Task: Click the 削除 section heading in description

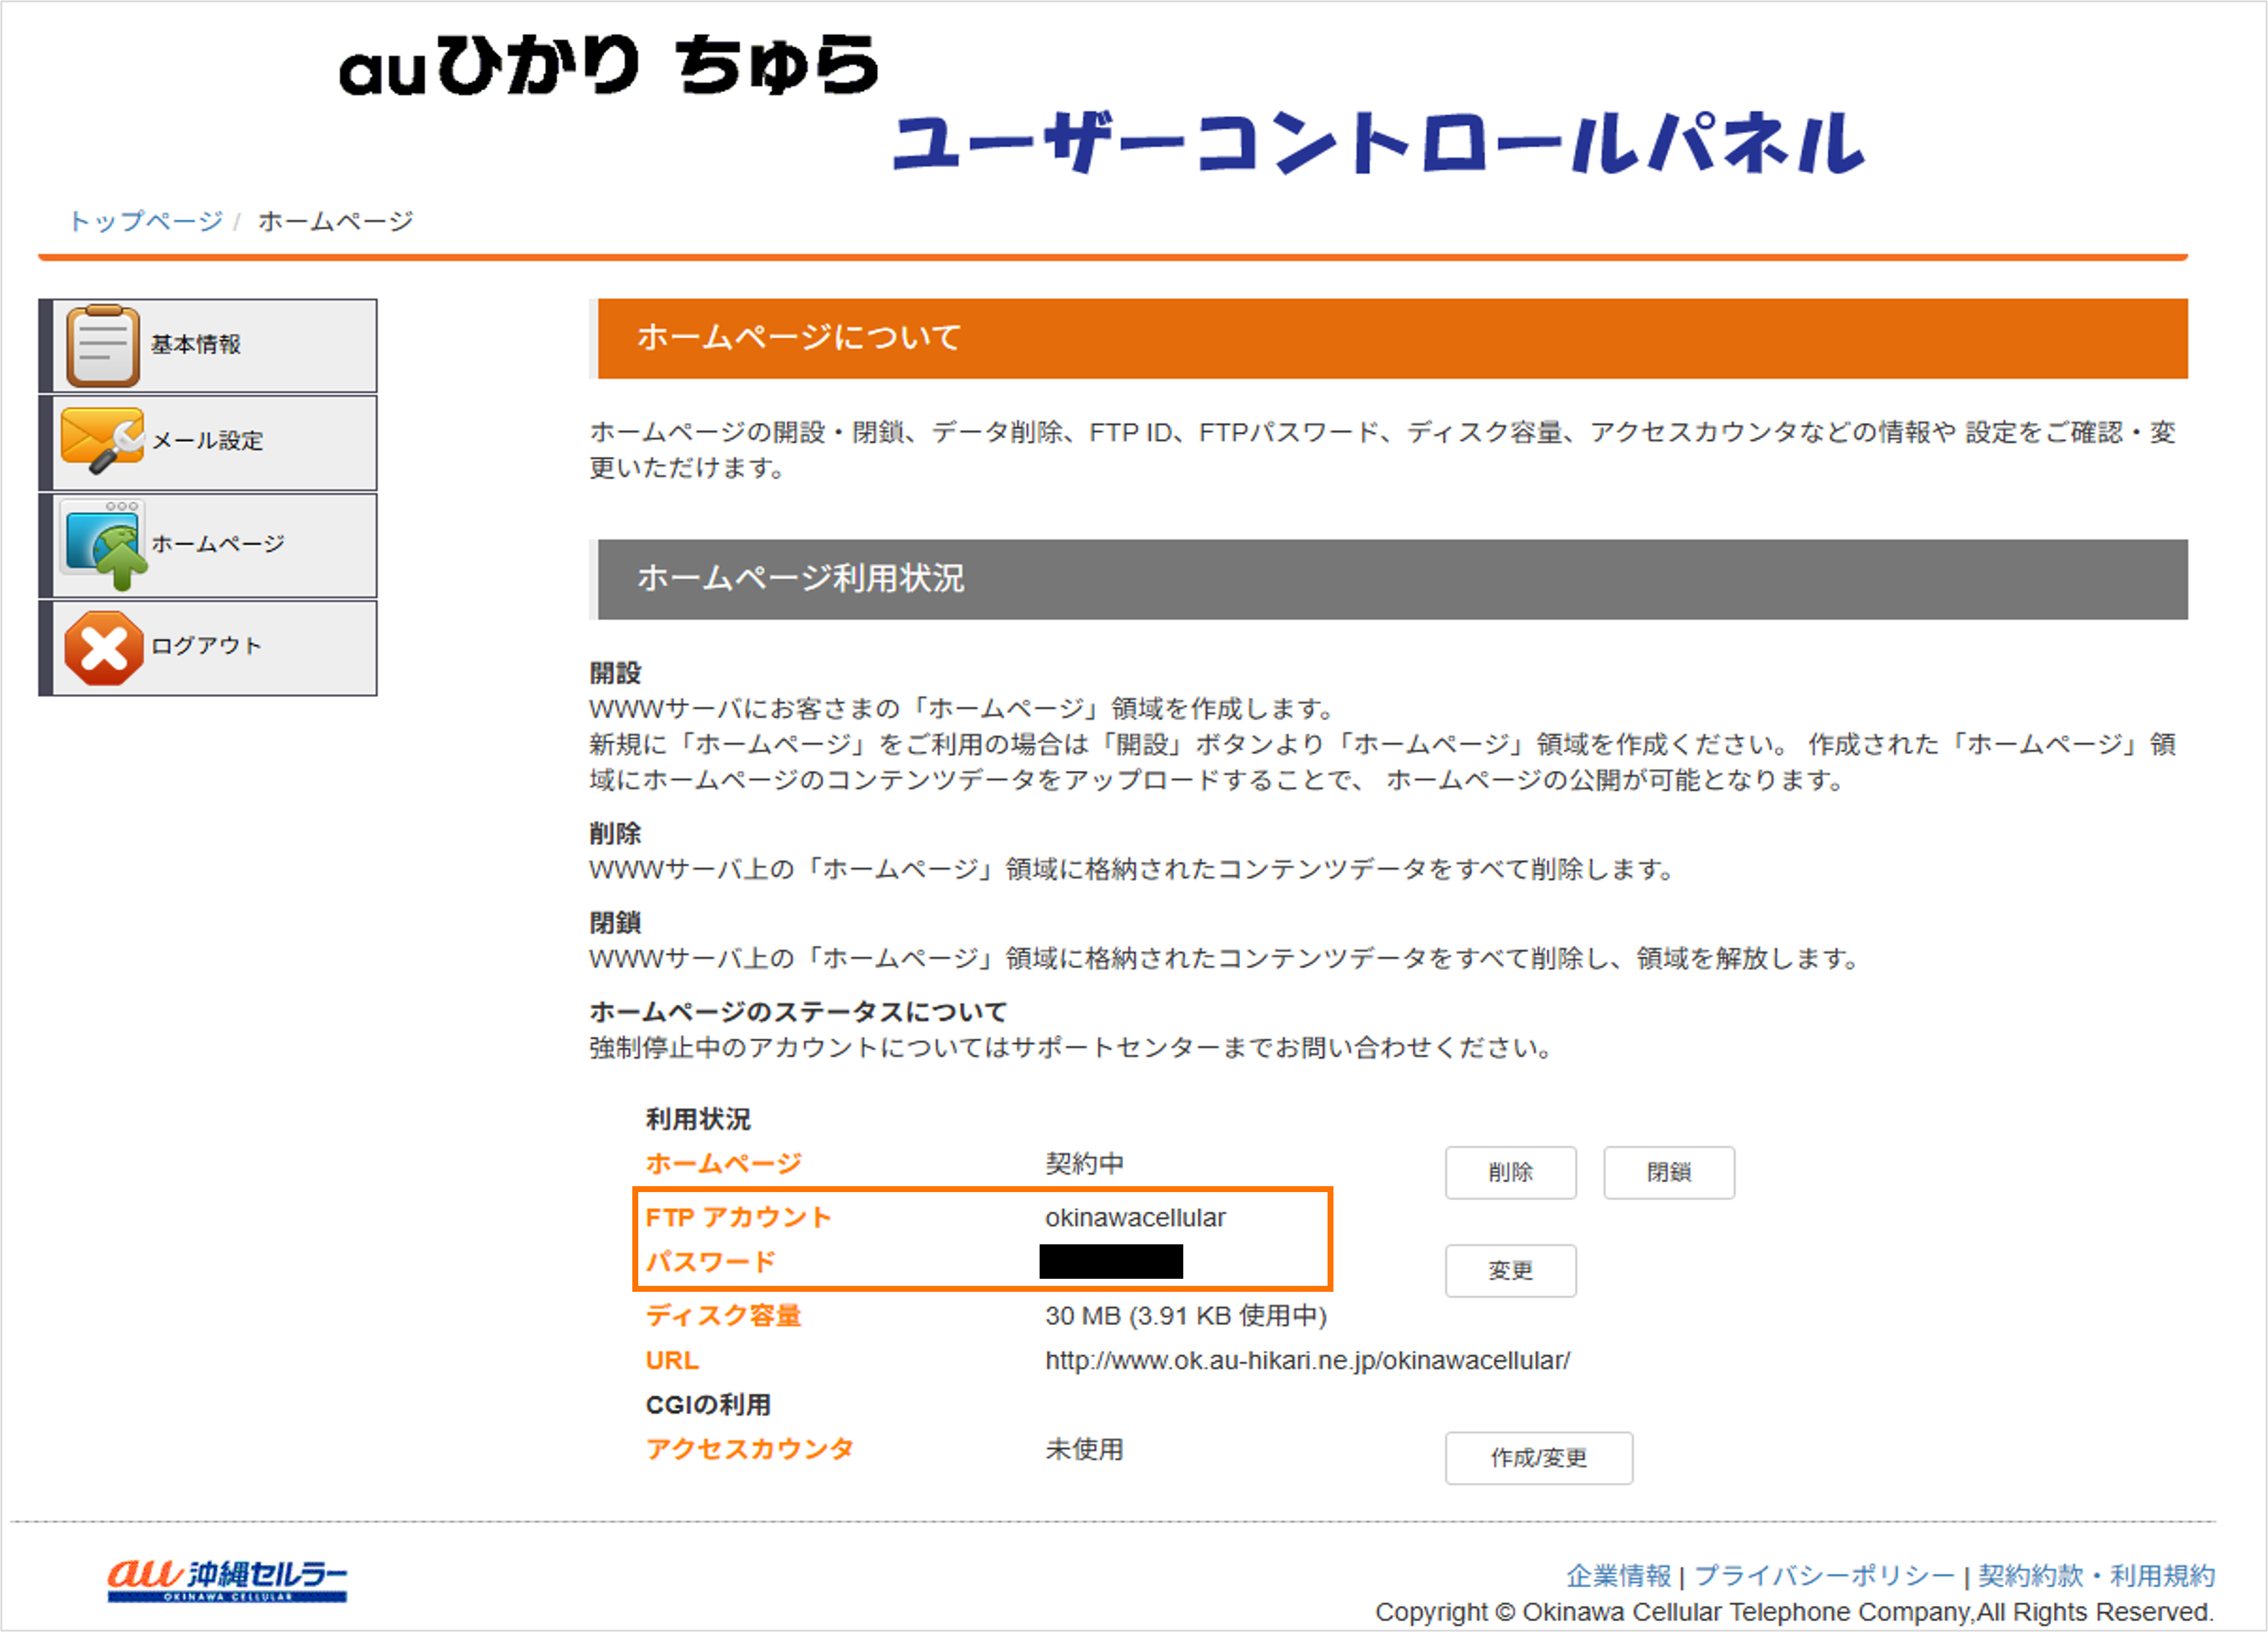Action: tap(615, 833)
